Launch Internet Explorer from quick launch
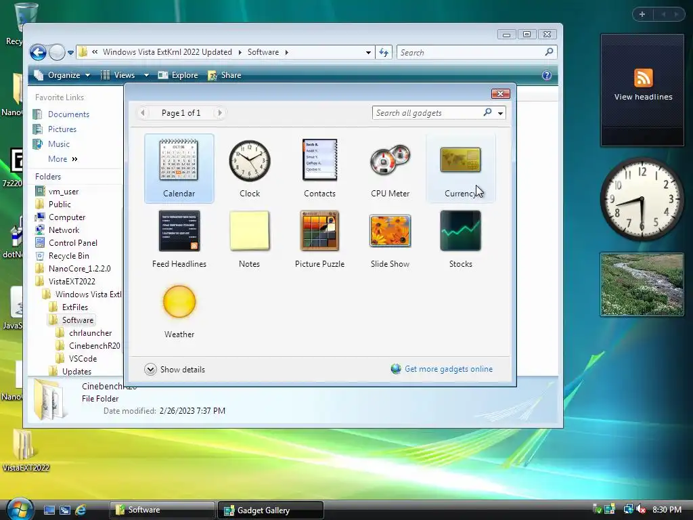The image size is (693, 520). coord(81,510)
